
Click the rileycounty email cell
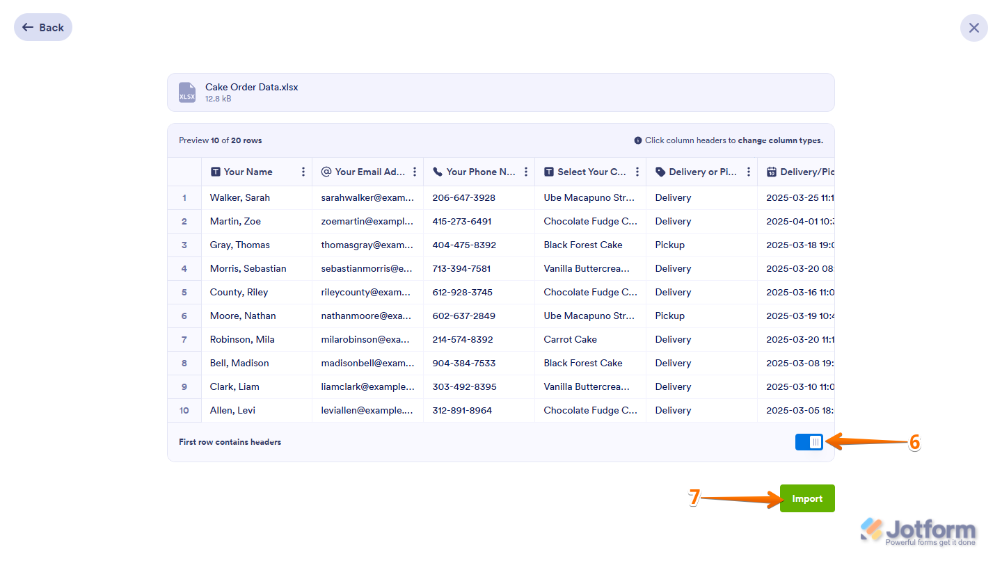point(368,292)
